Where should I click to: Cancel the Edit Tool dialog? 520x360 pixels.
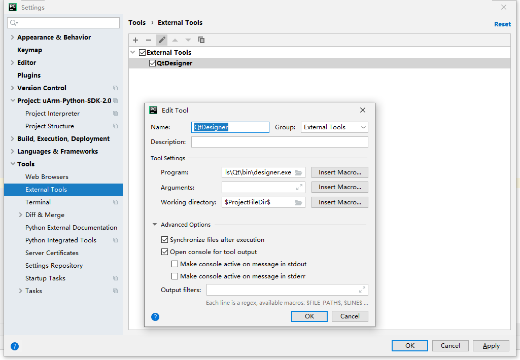350,316
